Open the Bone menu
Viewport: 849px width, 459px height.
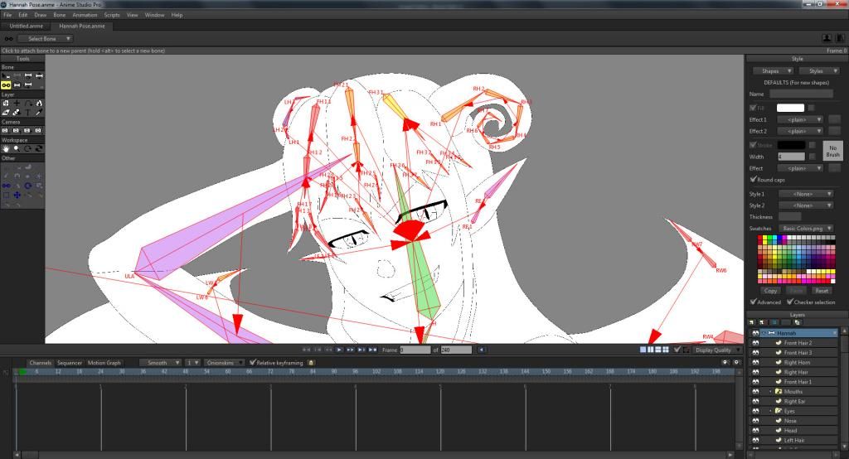pos(60,15)
